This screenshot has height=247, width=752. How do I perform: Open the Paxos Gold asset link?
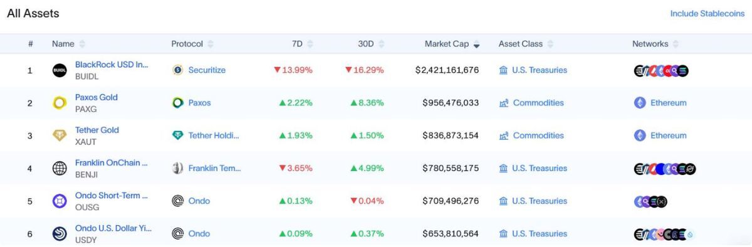(x=97, y=97)
